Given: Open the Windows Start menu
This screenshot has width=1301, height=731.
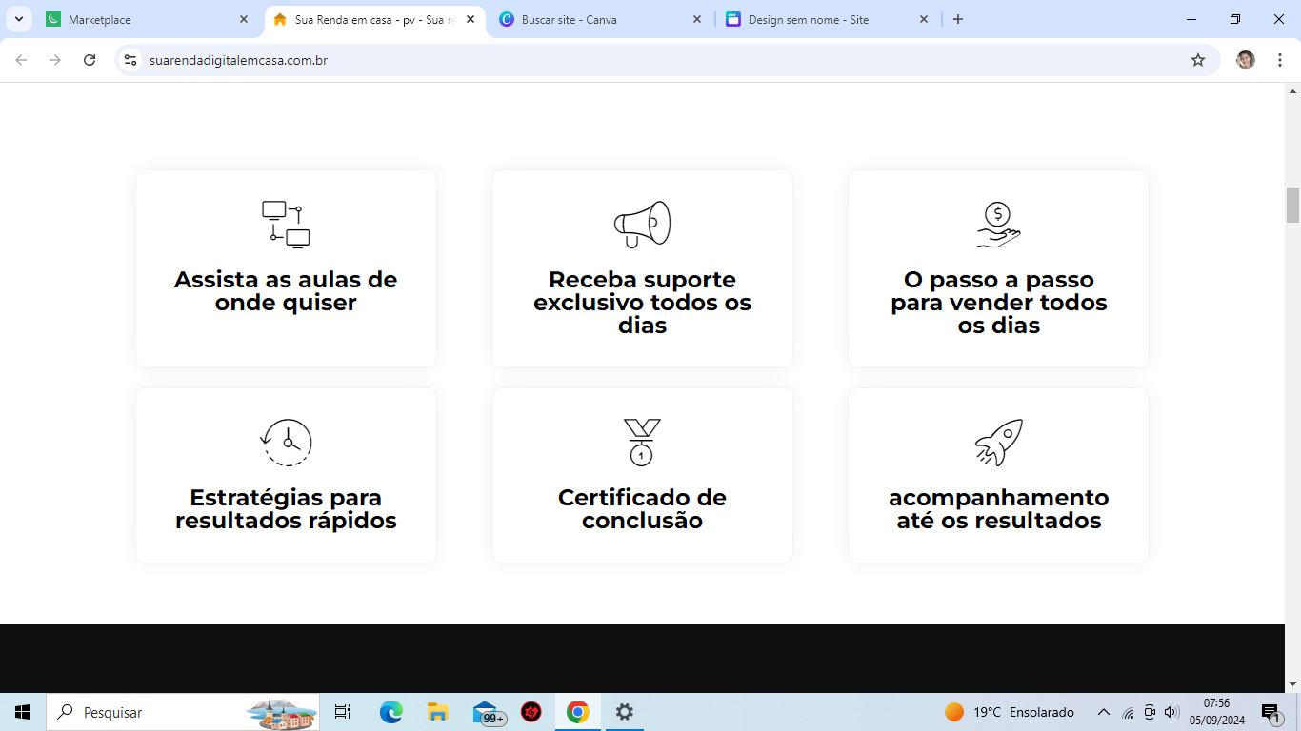Looking at the screenshot, I should [x=23, y=712].
